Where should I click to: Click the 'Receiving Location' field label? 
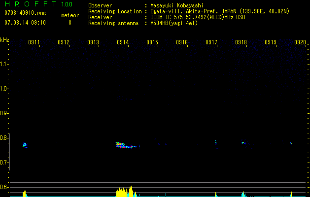[115, 11]
